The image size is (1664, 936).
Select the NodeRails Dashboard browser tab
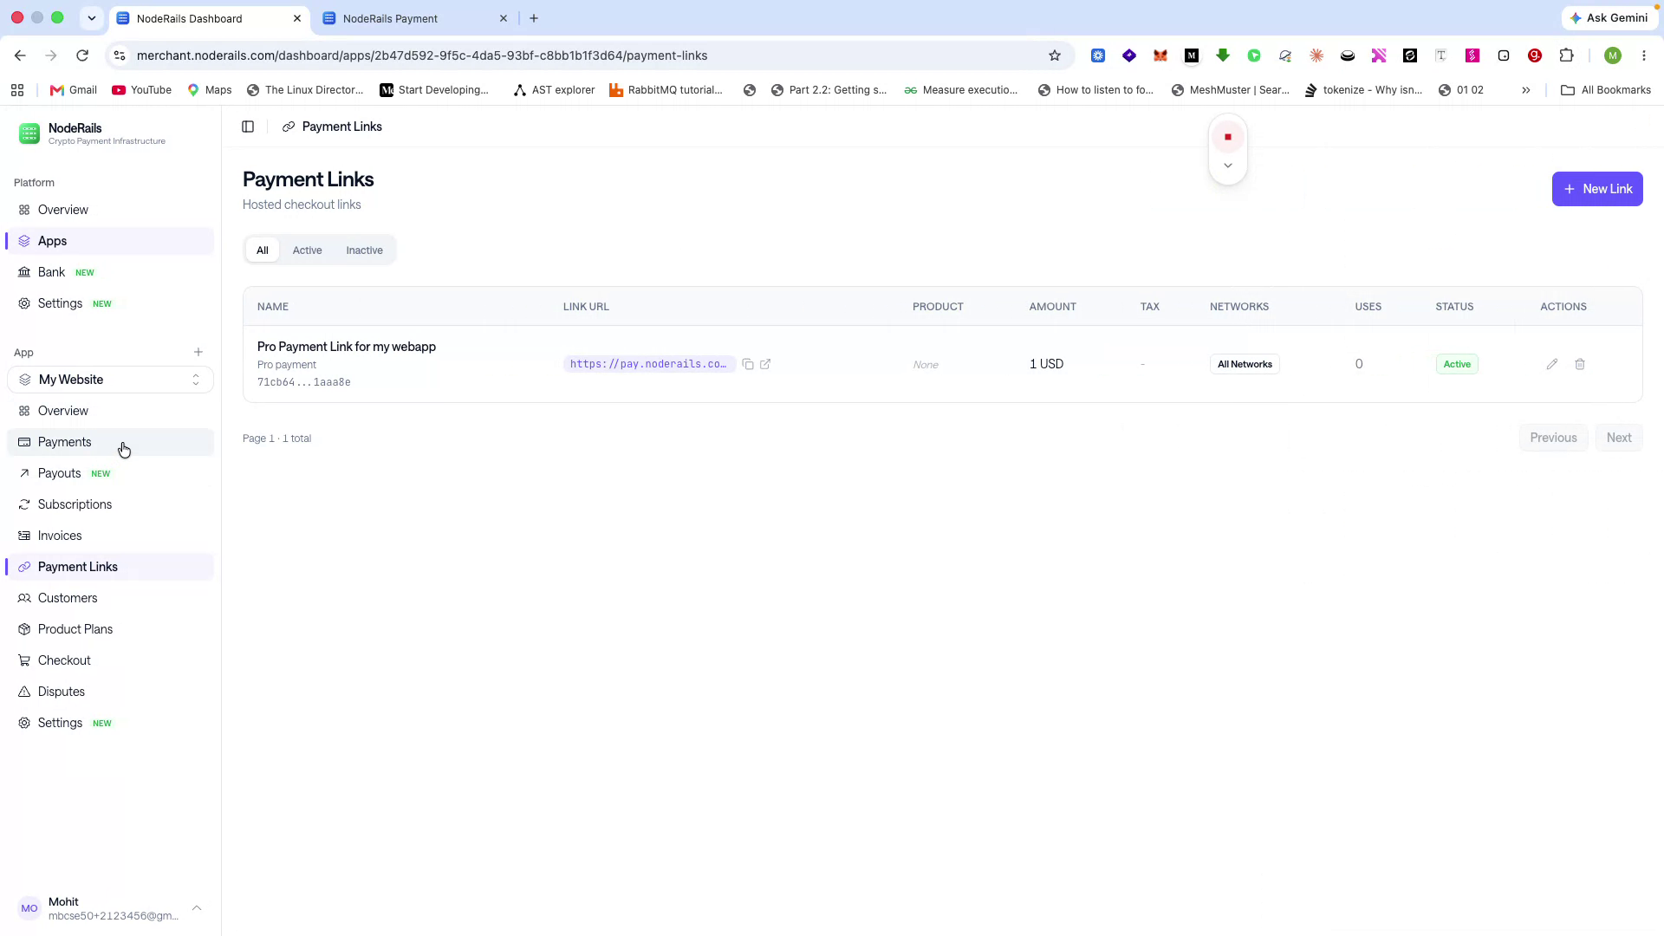(x=210, y=18)
